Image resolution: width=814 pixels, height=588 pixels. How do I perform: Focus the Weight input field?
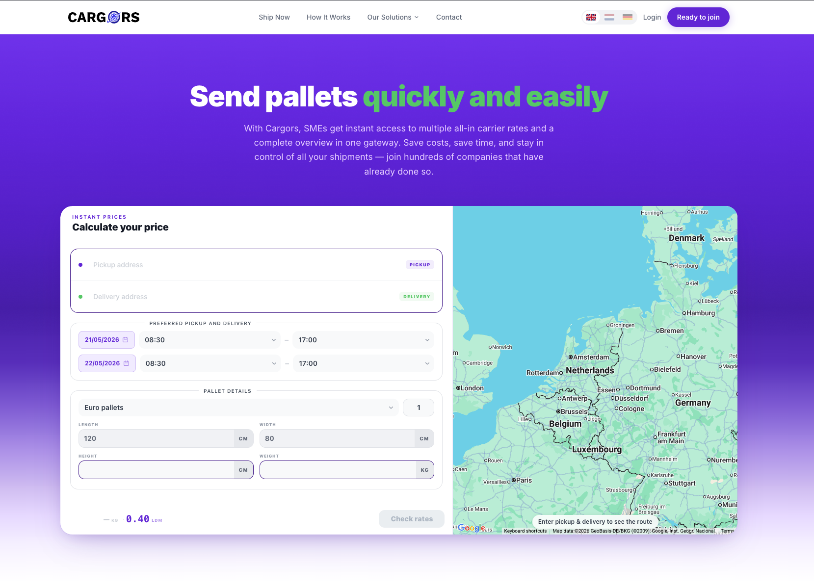click(347, 470)
